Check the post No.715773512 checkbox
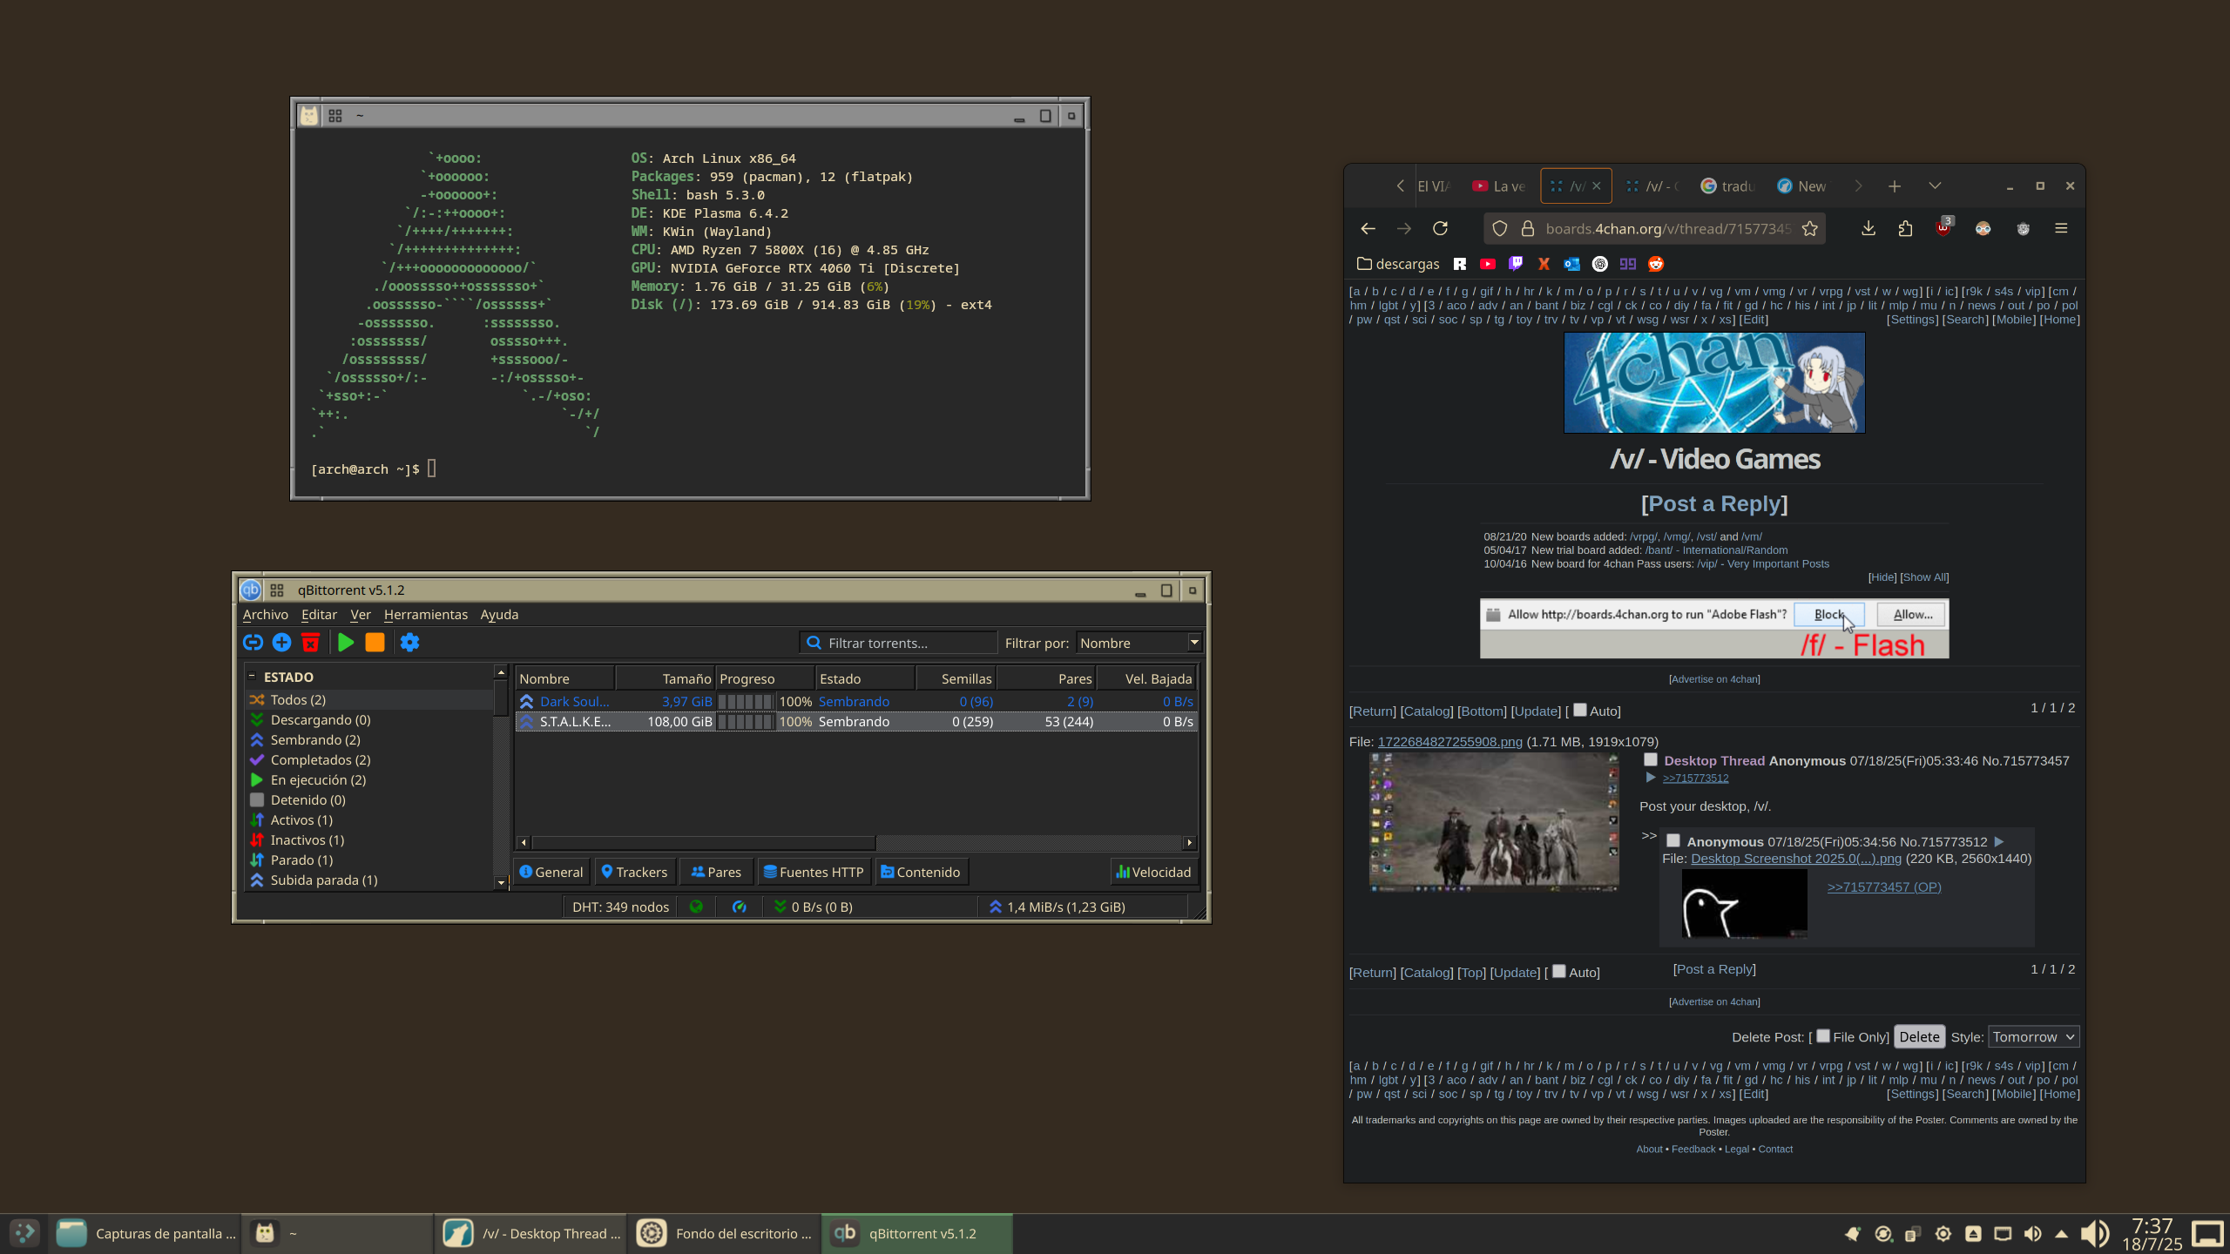 pyautogui.click(x=1673, y=840)
